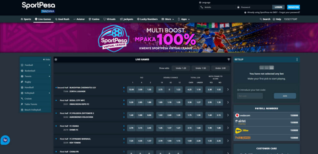This screenshot has height=154, width=318.
Task: Open the Aviator game
Action: 79,19
